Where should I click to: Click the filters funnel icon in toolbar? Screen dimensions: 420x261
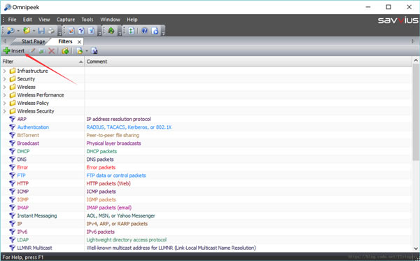point(81,31)
